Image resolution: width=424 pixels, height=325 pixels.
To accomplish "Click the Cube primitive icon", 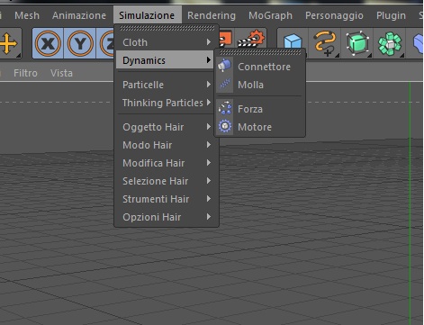I will click(x=293, y=41).
